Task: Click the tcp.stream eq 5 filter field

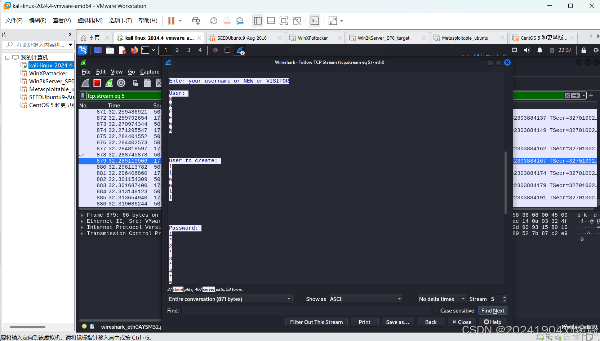Action: 124,96
